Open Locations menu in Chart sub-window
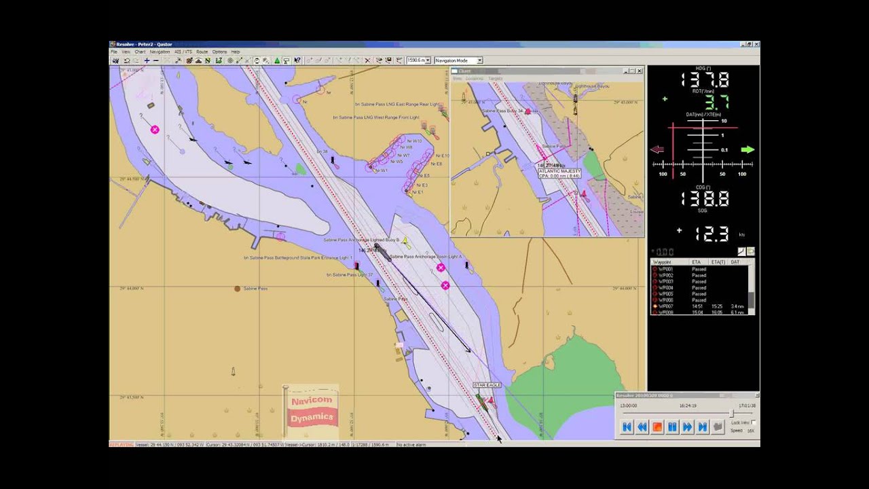This screenshot has height=489, width=869. point(474,78)
